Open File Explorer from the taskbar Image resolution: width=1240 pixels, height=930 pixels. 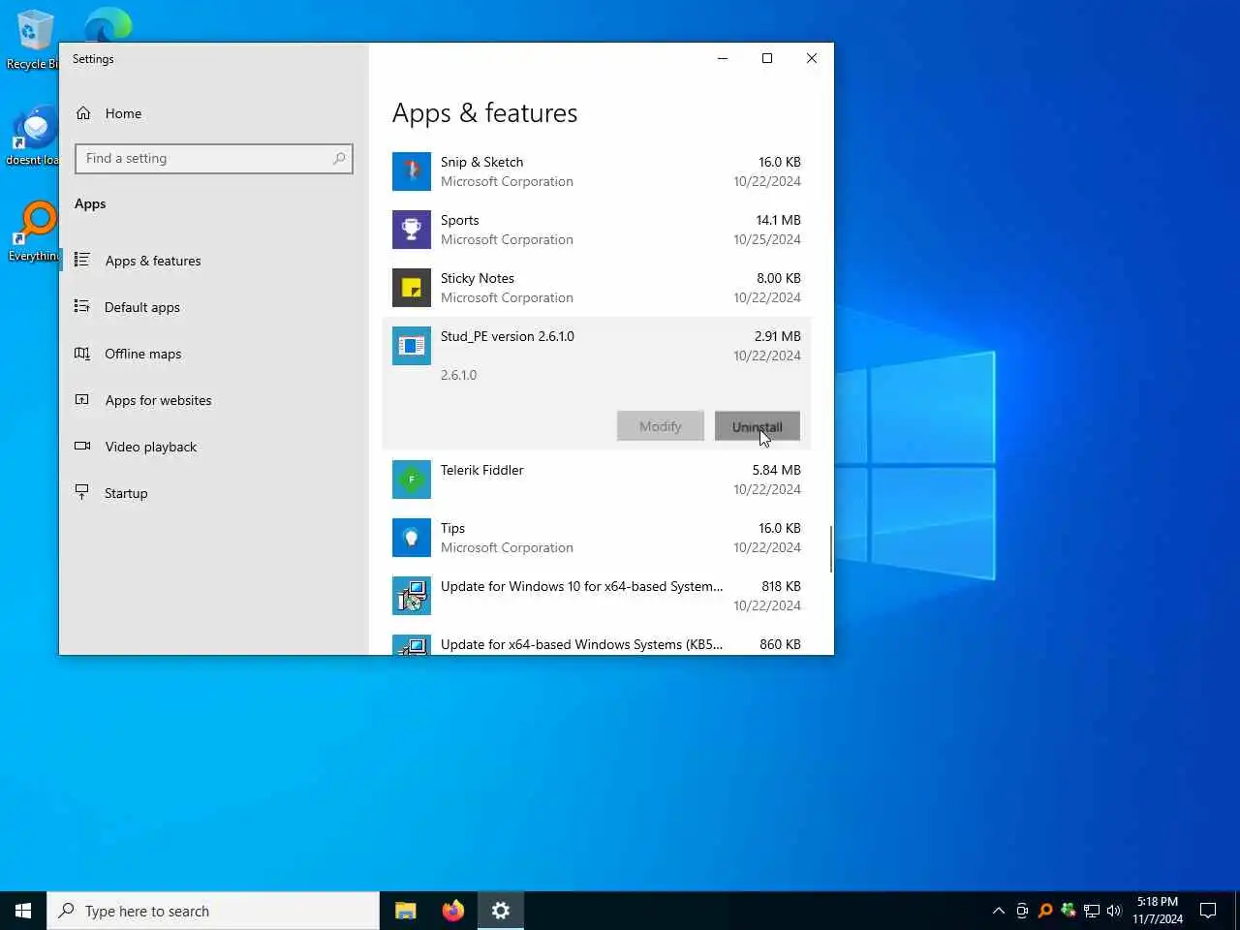406,911
